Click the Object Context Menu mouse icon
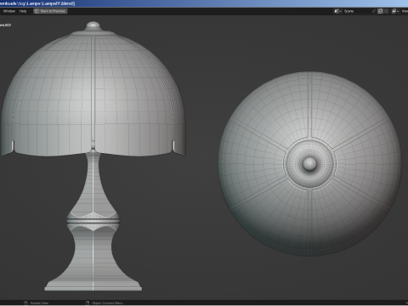 coord(88,303)
